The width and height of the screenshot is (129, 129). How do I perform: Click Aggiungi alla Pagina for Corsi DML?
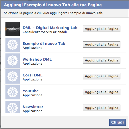tap(101, 76)
